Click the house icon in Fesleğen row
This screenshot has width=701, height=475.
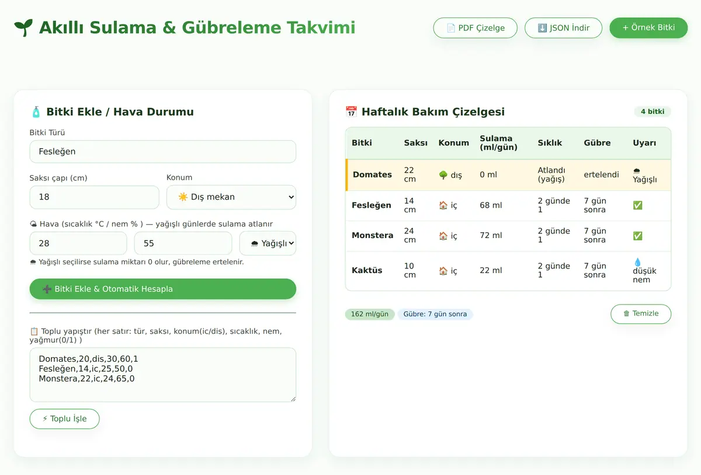[443, 205]
